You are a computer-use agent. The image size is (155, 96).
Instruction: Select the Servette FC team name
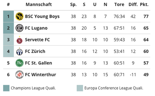[x=37, y=40]
